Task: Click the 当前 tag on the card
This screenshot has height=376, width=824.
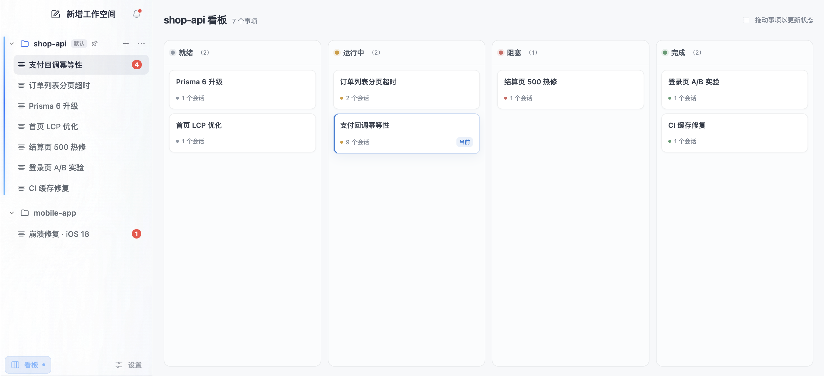Action: pyautogui.click(x=464, y=142)
